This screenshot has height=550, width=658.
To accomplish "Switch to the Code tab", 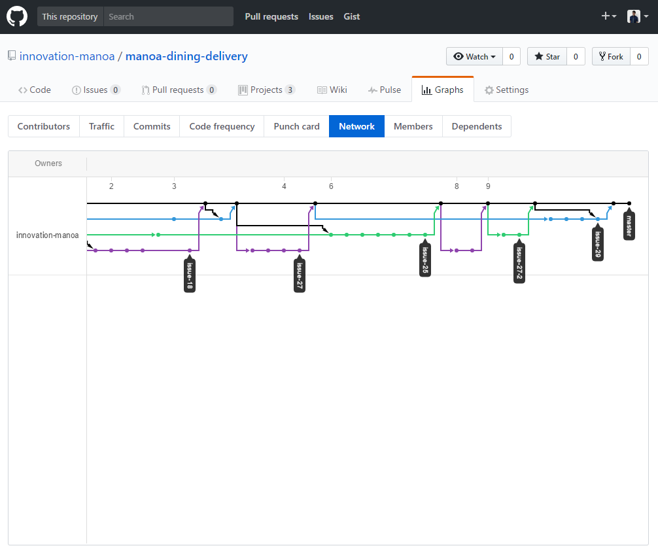I will tap(35, 90).
